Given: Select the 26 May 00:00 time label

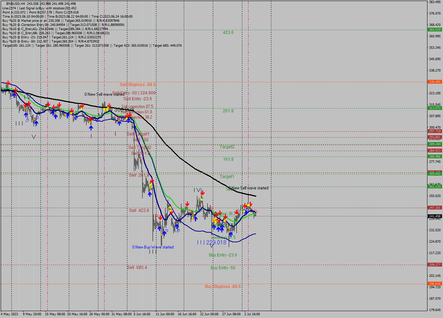Looking at the screenshot, I should (99, 314).
